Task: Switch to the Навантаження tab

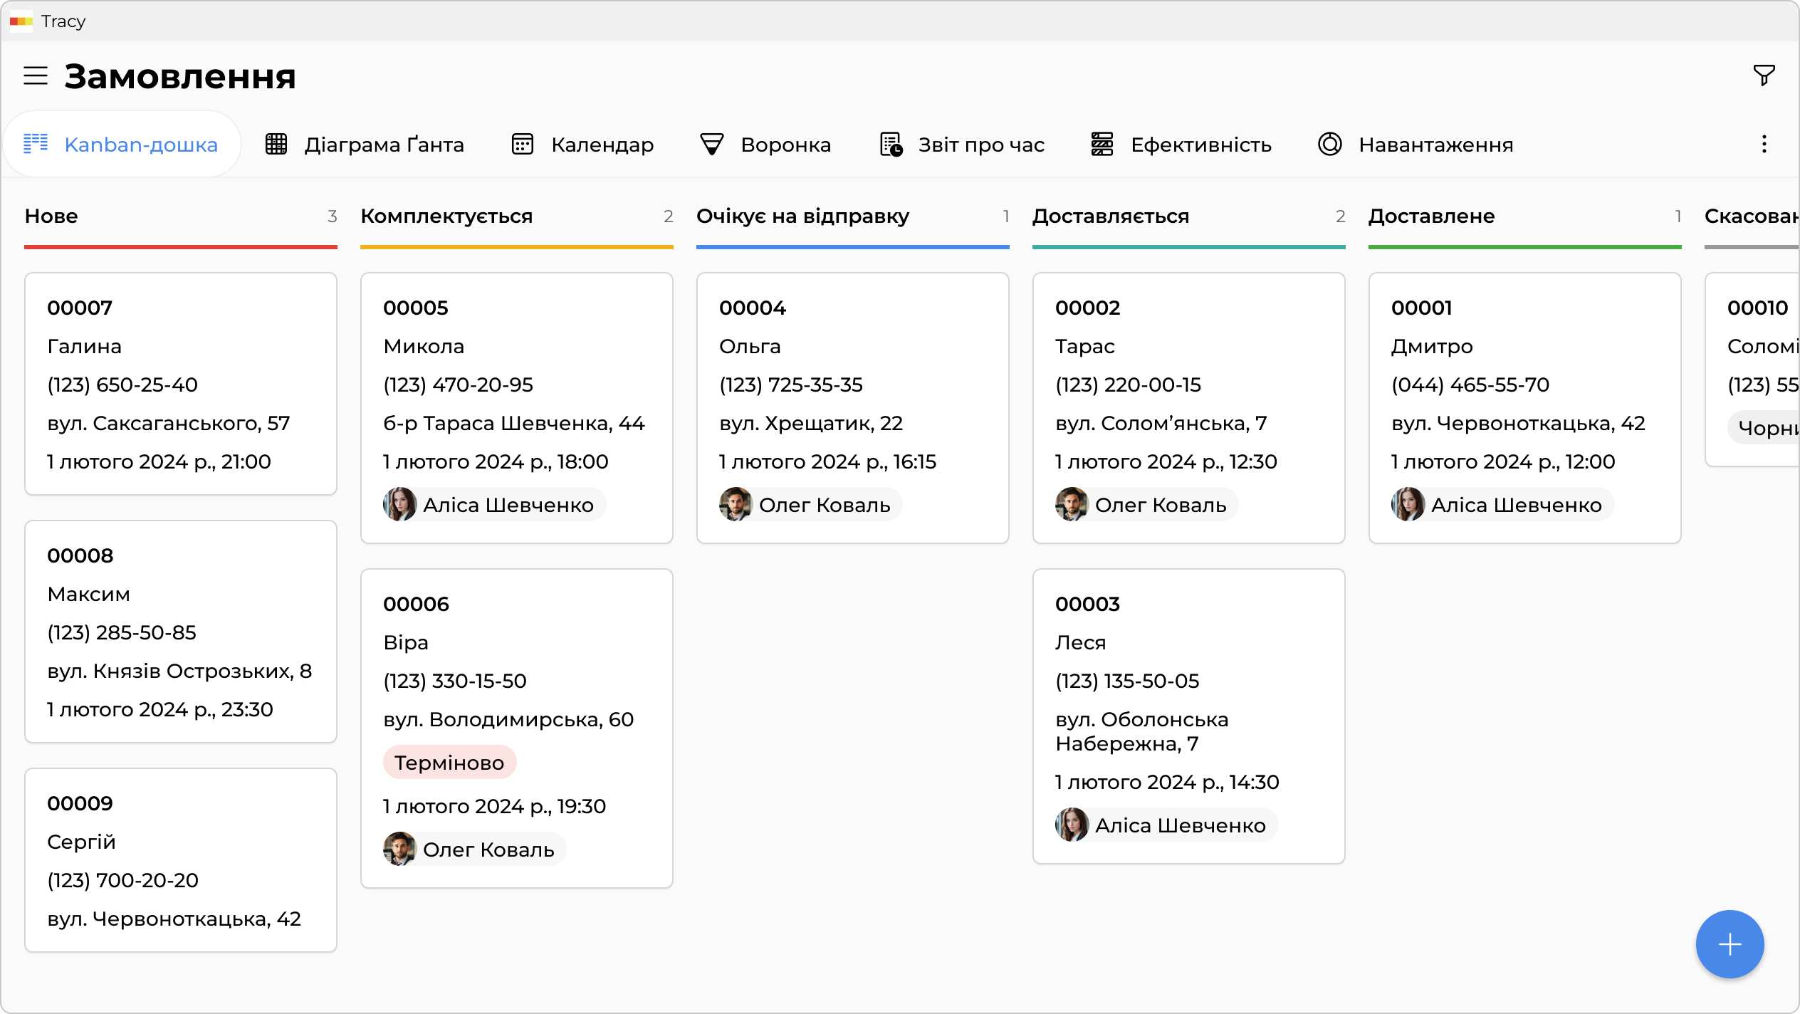Action: 1435,145
